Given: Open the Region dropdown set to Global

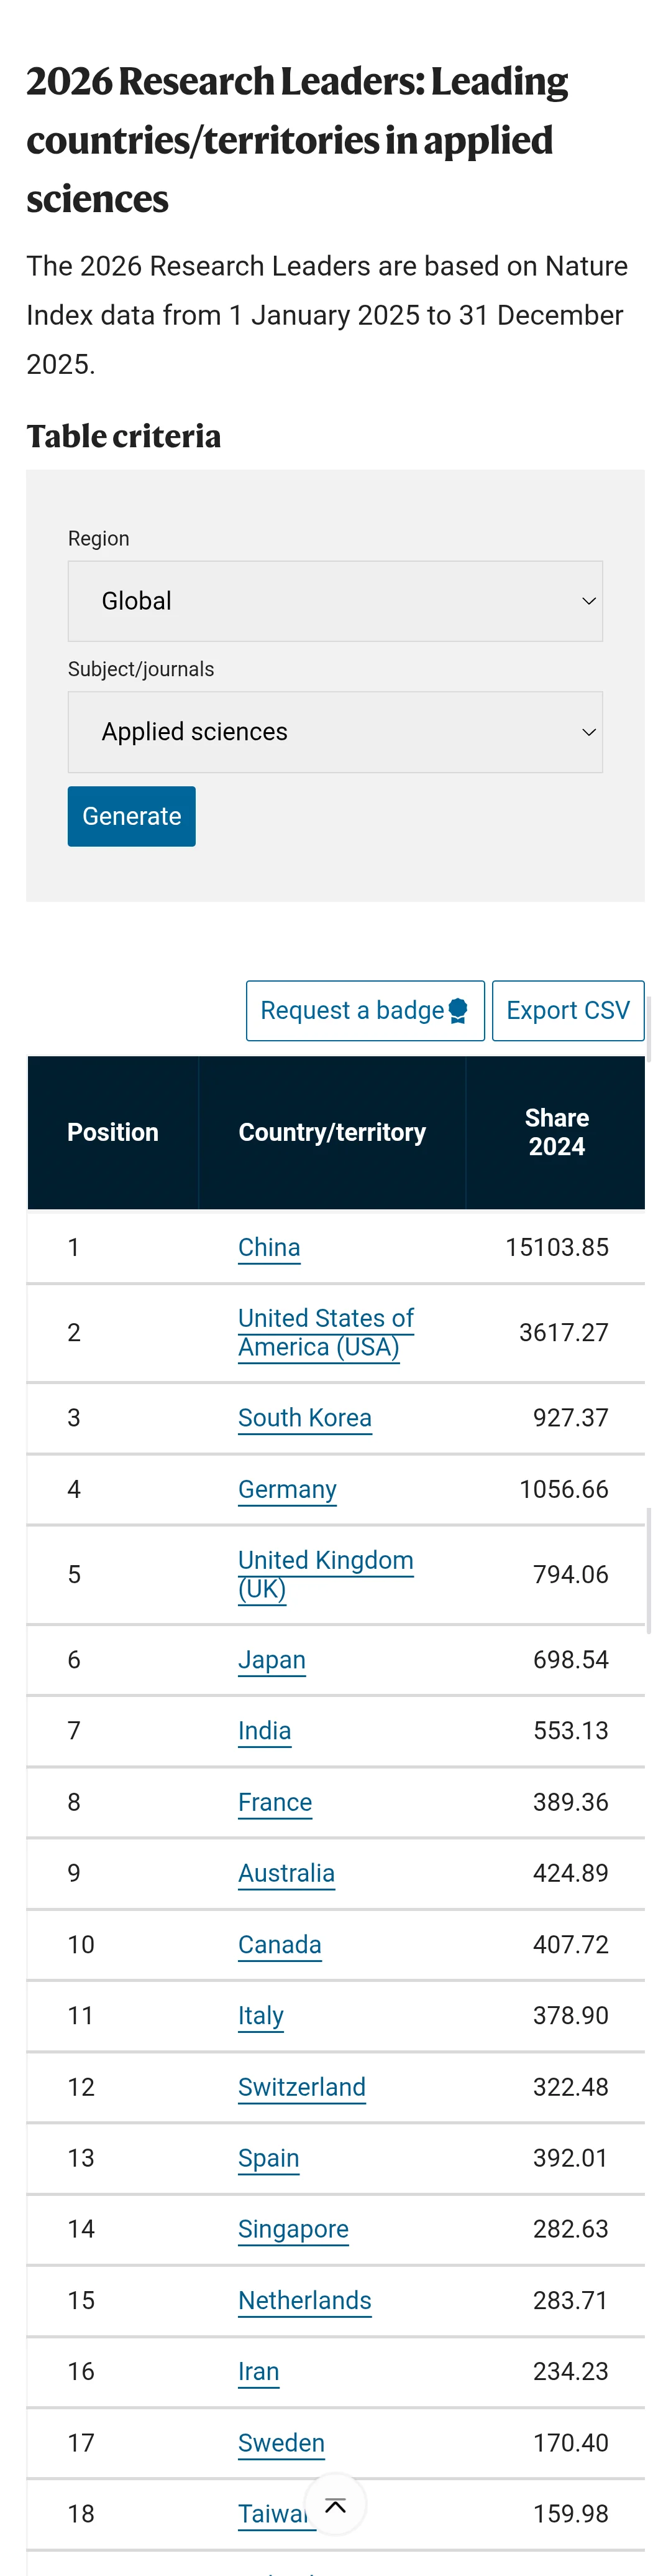Looking at the screenshot, I should [x=335, y=601].
